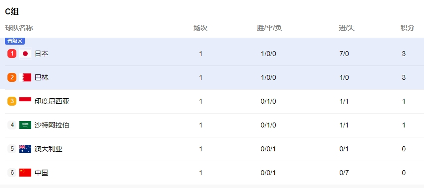Open team 沙特阿拉伯 page
This screenshot has width=424, height=188.
pos(52,125)
